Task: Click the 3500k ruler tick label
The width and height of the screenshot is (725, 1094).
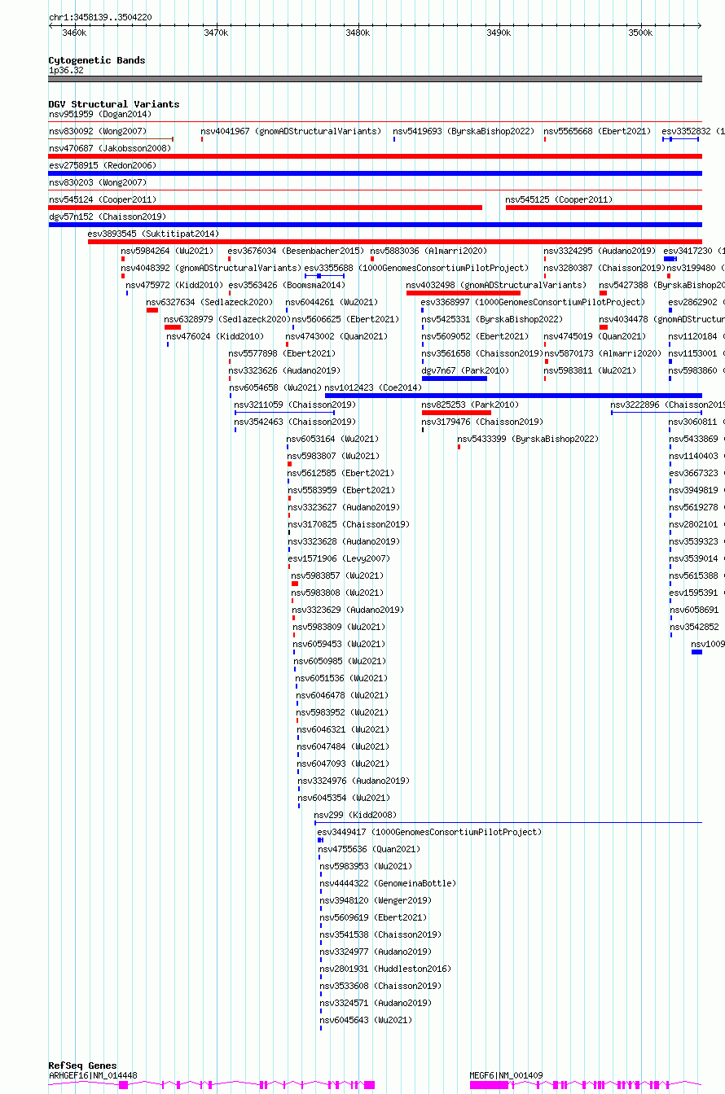Action: tap(640, 33)
